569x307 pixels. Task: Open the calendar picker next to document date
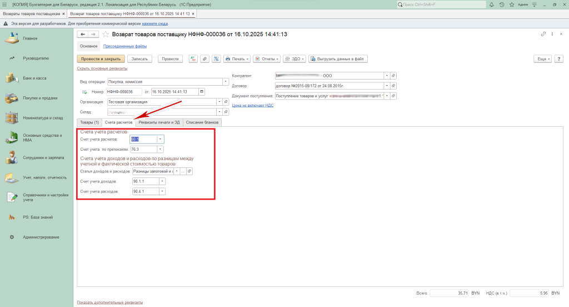click(201, 92)
